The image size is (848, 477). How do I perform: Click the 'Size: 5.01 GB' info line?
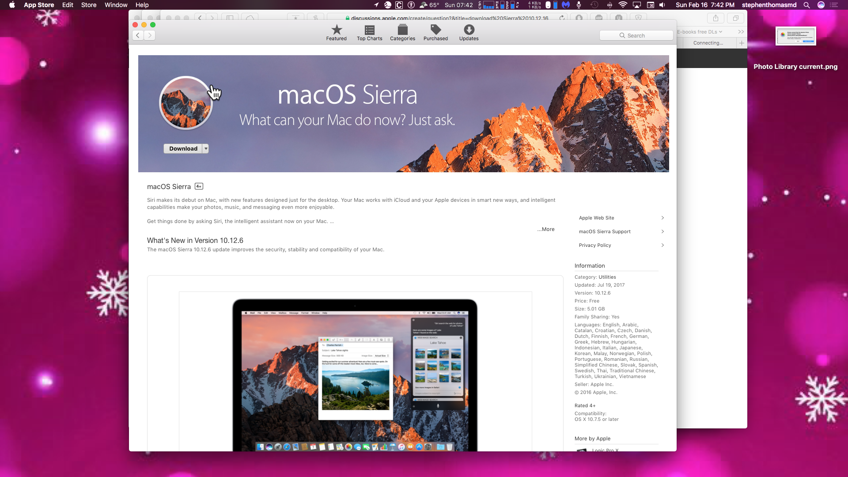coord(590,309)
